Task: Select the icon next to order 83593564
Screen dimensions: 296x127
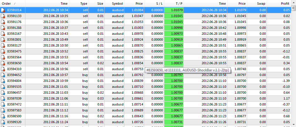Action: click(3, 57)
